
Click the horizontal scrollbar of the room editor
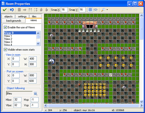pyautogui.click(x=93, y=105)
